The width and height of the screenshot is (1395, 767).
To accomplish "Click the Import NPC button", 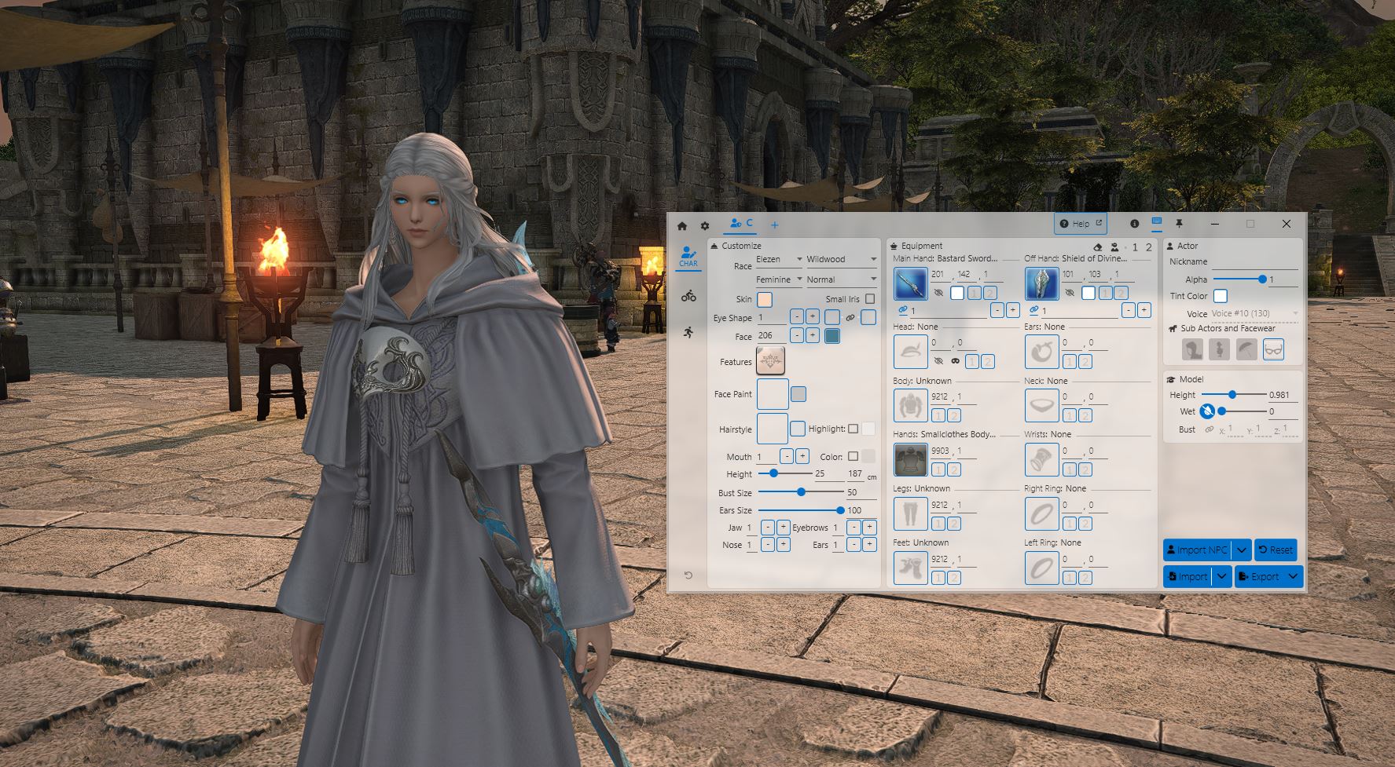I will [1198, 550].
